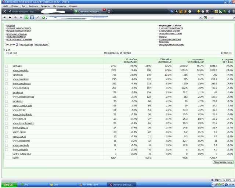
Task: Tick the checkbox for www.zero.kz row
Action: (x=7, y=119)
